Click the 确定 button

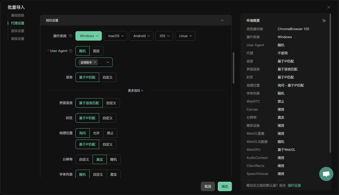[x=224, y=186]
